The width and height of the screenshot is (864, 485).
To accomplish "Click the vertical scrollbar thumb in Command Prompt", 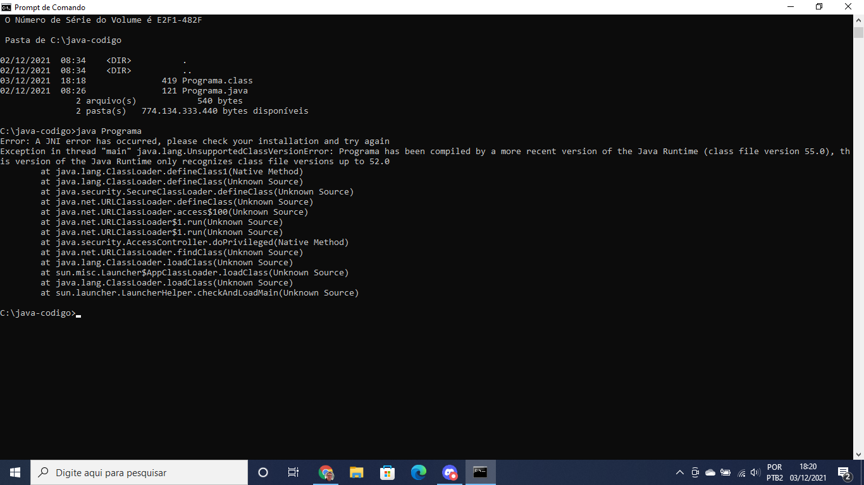I will coord(858,33).
